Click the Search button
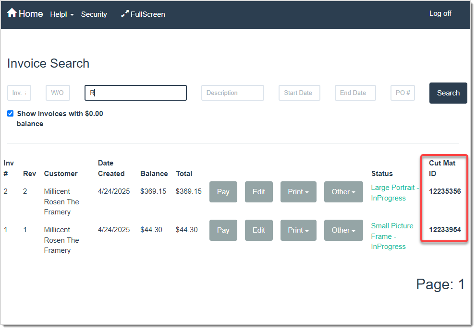This screenshot has height=330, width=476. coord(448,93)
